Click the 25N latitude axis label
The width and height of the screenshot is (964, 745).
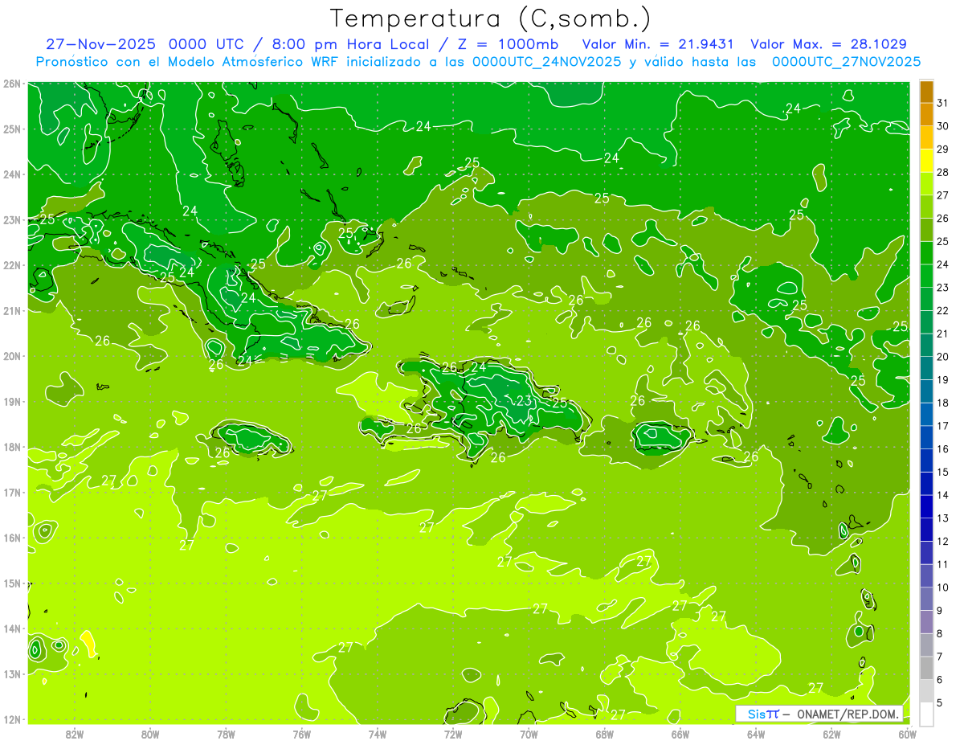tap(12, 129)
